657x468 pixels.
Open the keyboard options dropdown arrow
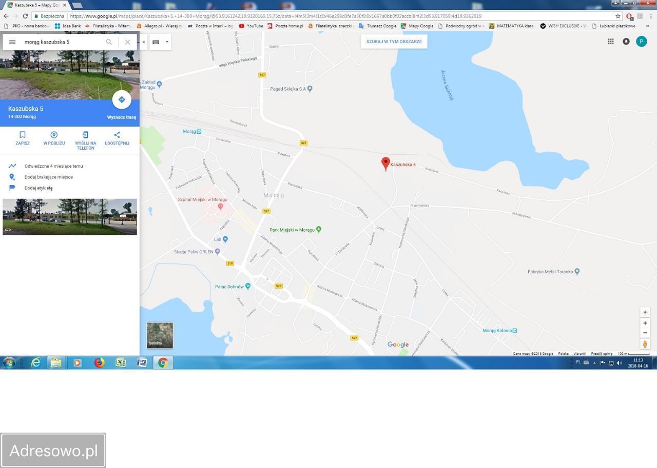pos(166,42)
